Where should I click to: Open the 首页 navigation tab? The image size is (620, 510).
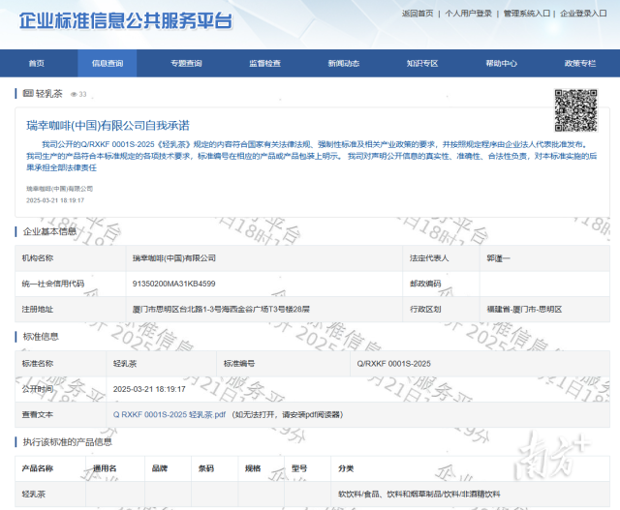[x=37, y=63]
